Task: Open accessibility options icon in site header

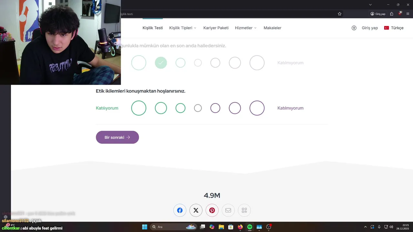Action: click(x=354, y=28)
